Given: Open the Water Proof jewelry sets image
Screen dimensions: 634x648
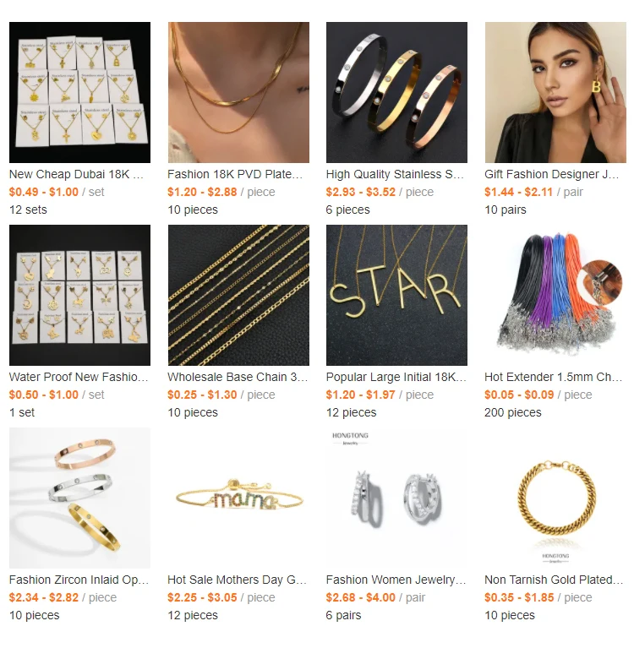Looking at the screenshot, I should point(79,295).
